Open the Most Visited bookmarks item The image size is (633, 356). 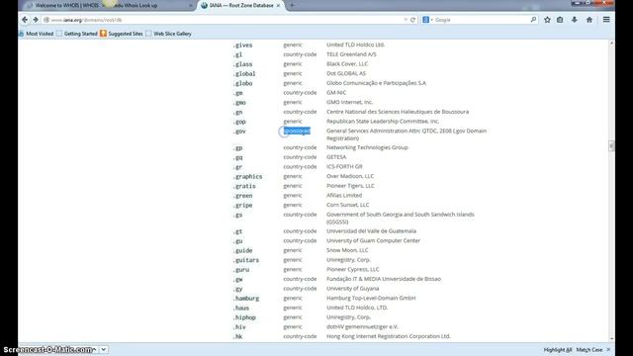pyautogui.click(x=37, y=34)
